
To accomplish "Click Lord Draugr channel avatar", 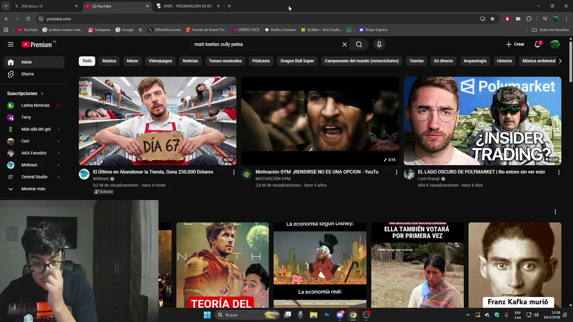I will [409, 174].
